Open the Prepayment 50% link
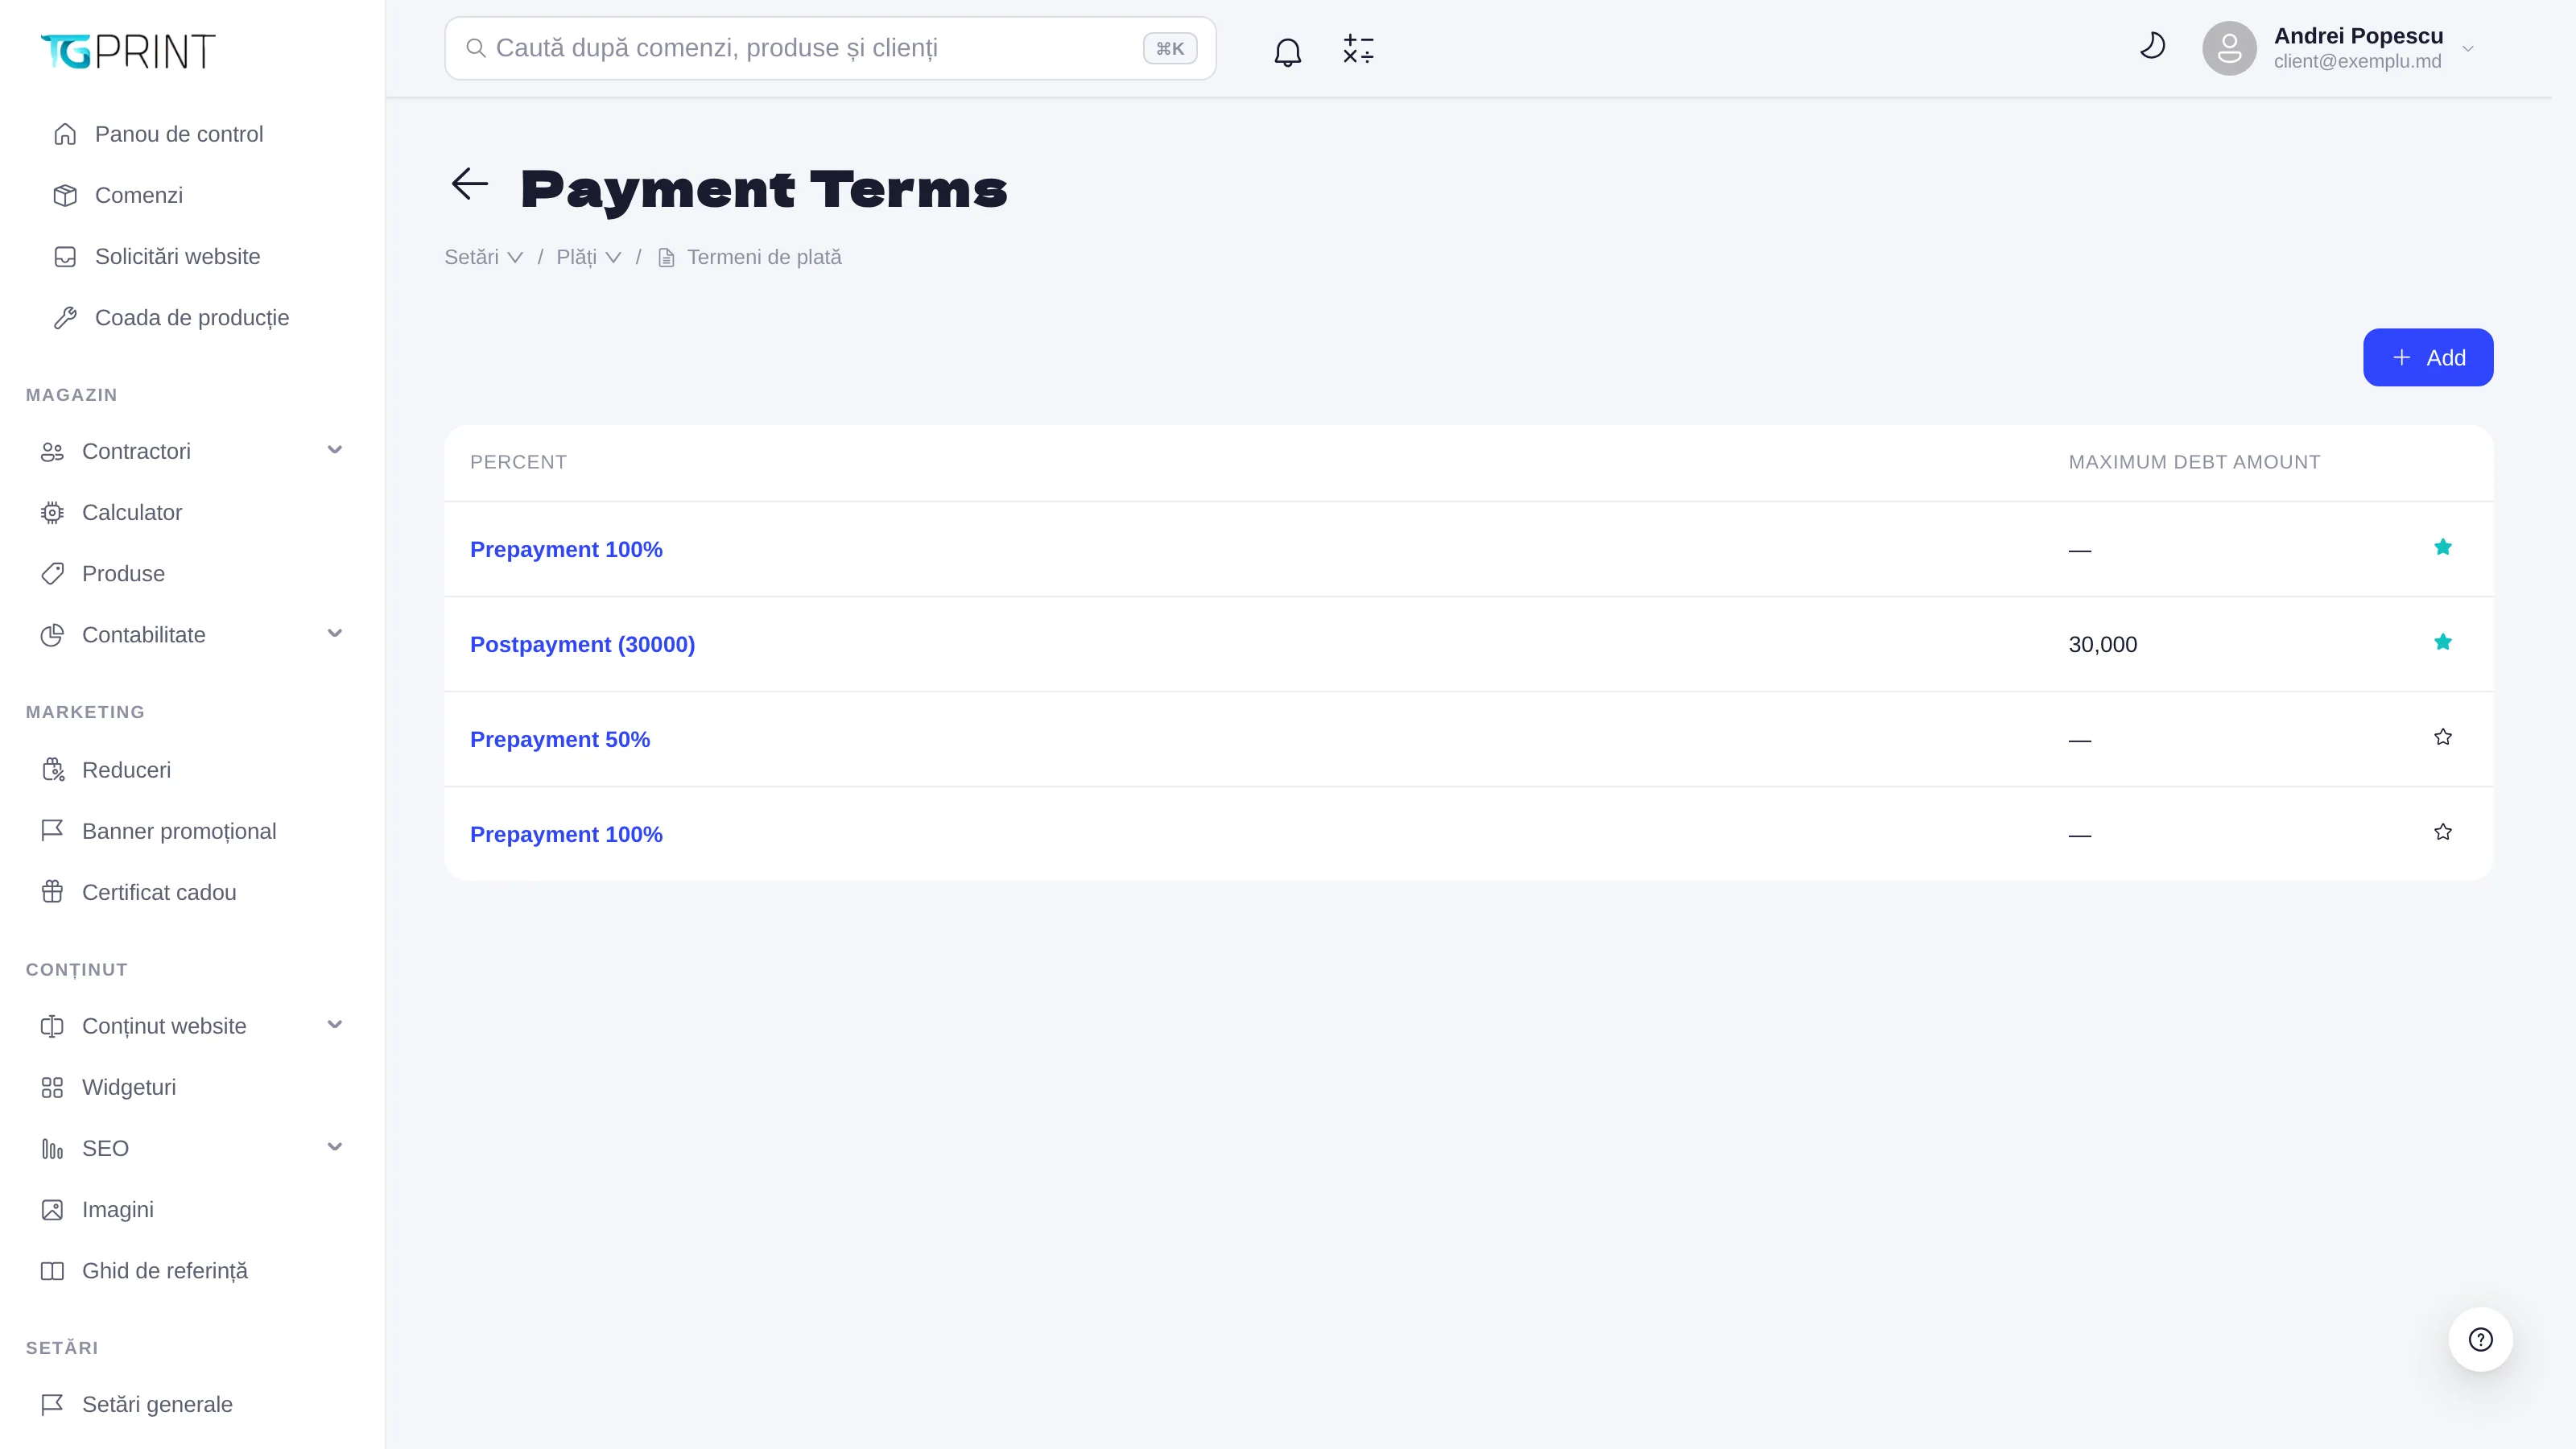The width and height of the screenshot is (2576, 1449). (560, 739)
